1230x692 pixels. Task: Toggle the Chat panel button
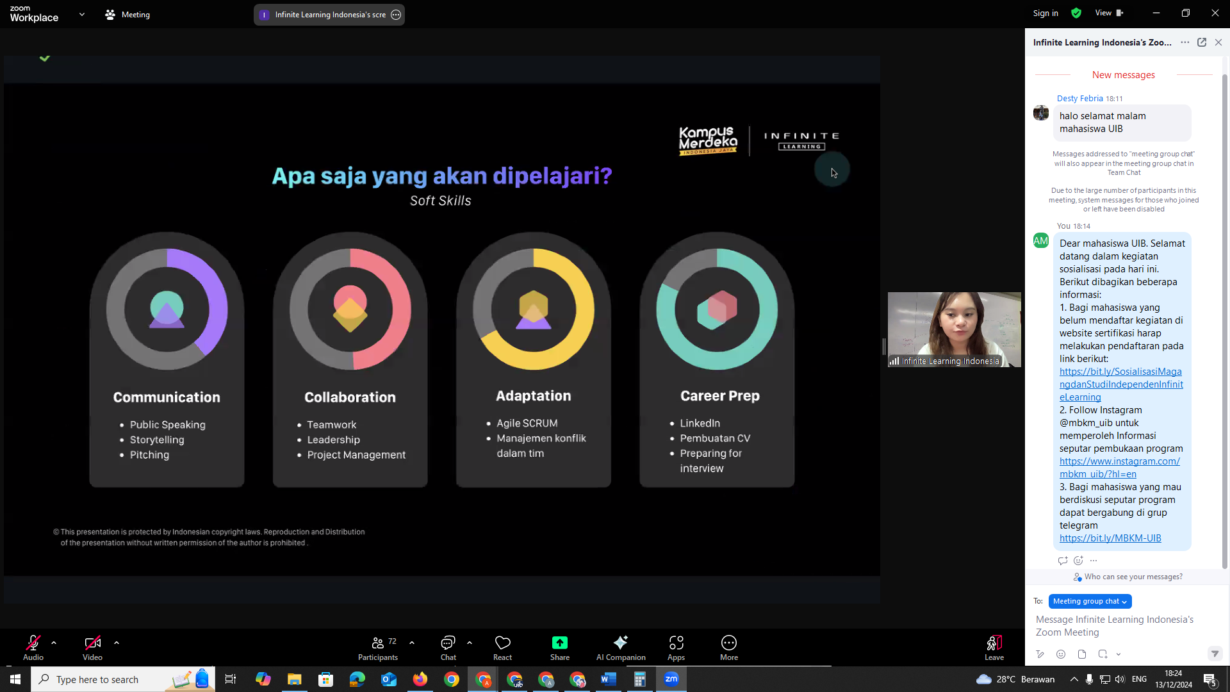pyautogui.click(x=448, y=643)
